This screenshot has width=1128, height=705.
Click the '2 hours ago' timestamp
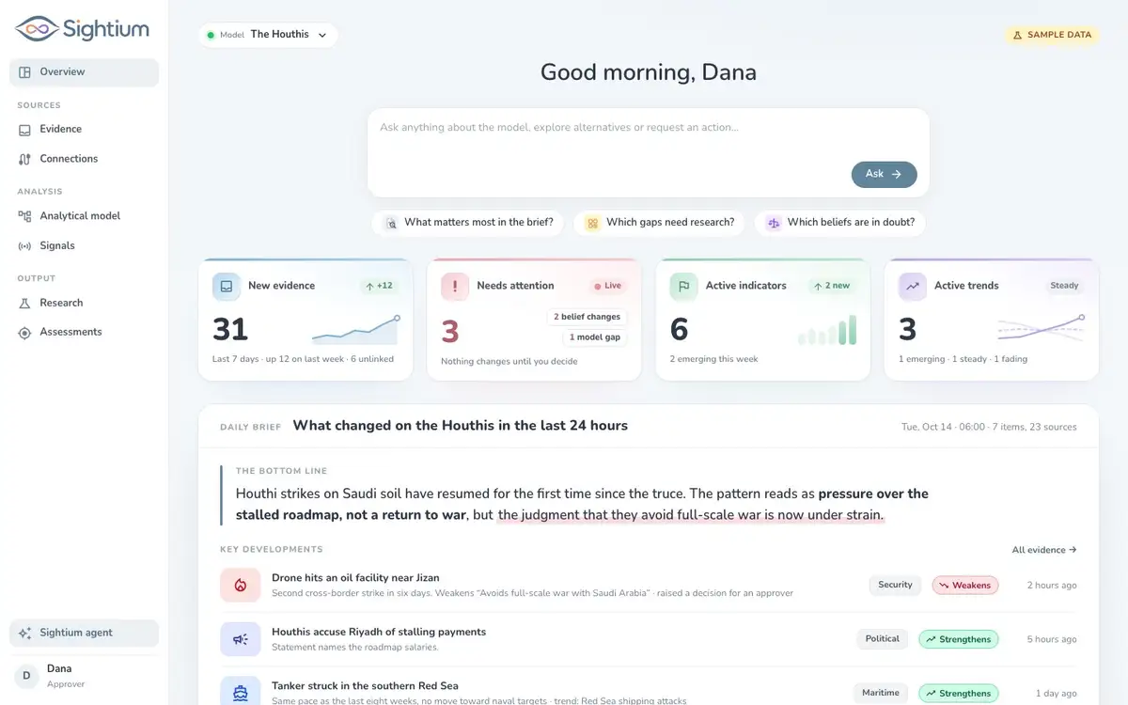[1052, 585]
